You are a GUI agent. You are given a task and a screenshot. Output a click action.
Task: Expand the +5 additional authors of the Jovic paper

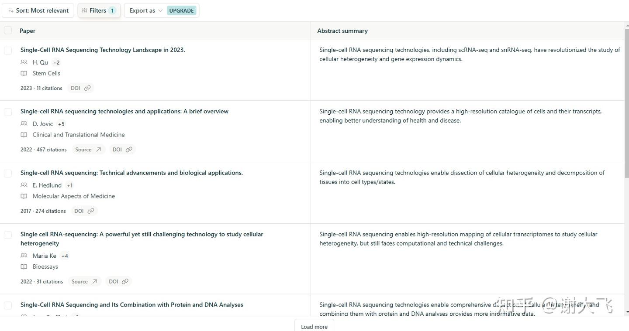61,124
